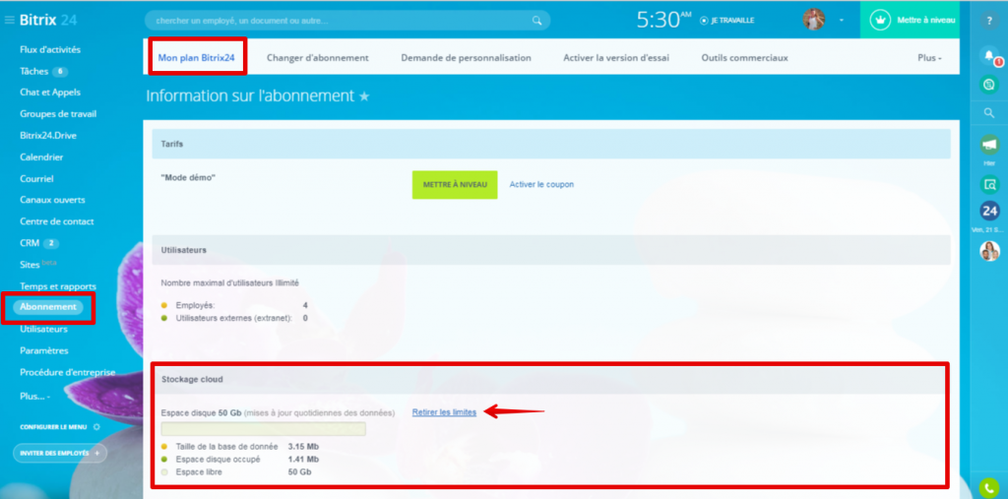Open help question mark icon

(x=989, y=21)
